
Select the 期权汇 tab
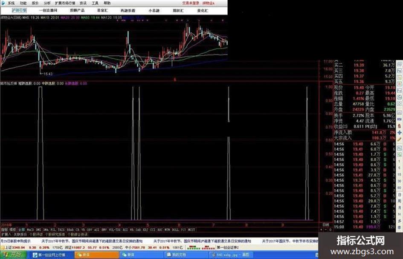tap(178, 11)
